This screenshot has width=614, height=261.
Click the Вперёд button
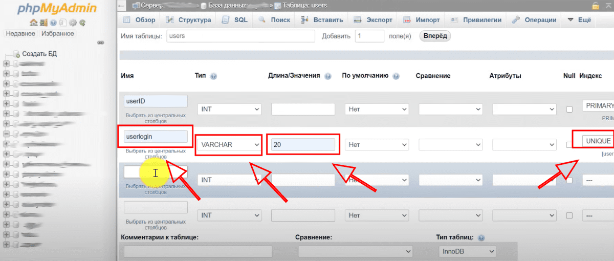435,36
